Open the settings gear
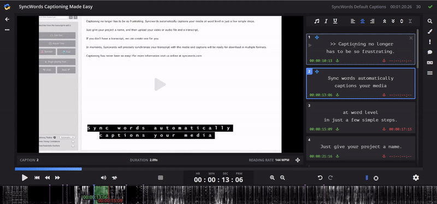The width and height of the screenshot is (437, 204). (416, 178)
